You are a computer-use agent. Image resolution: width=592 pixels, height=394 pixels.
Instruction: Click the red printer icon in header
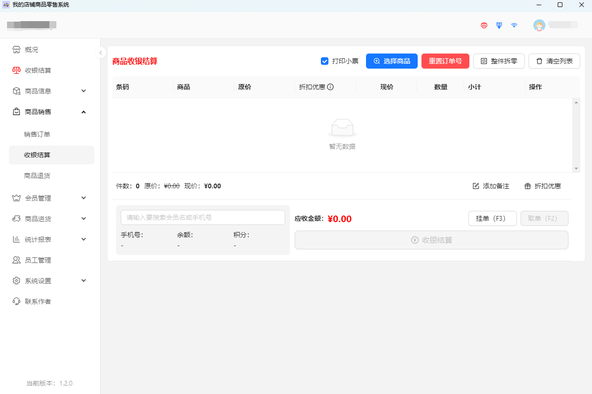pyautogui.click(x=484, y=25)
